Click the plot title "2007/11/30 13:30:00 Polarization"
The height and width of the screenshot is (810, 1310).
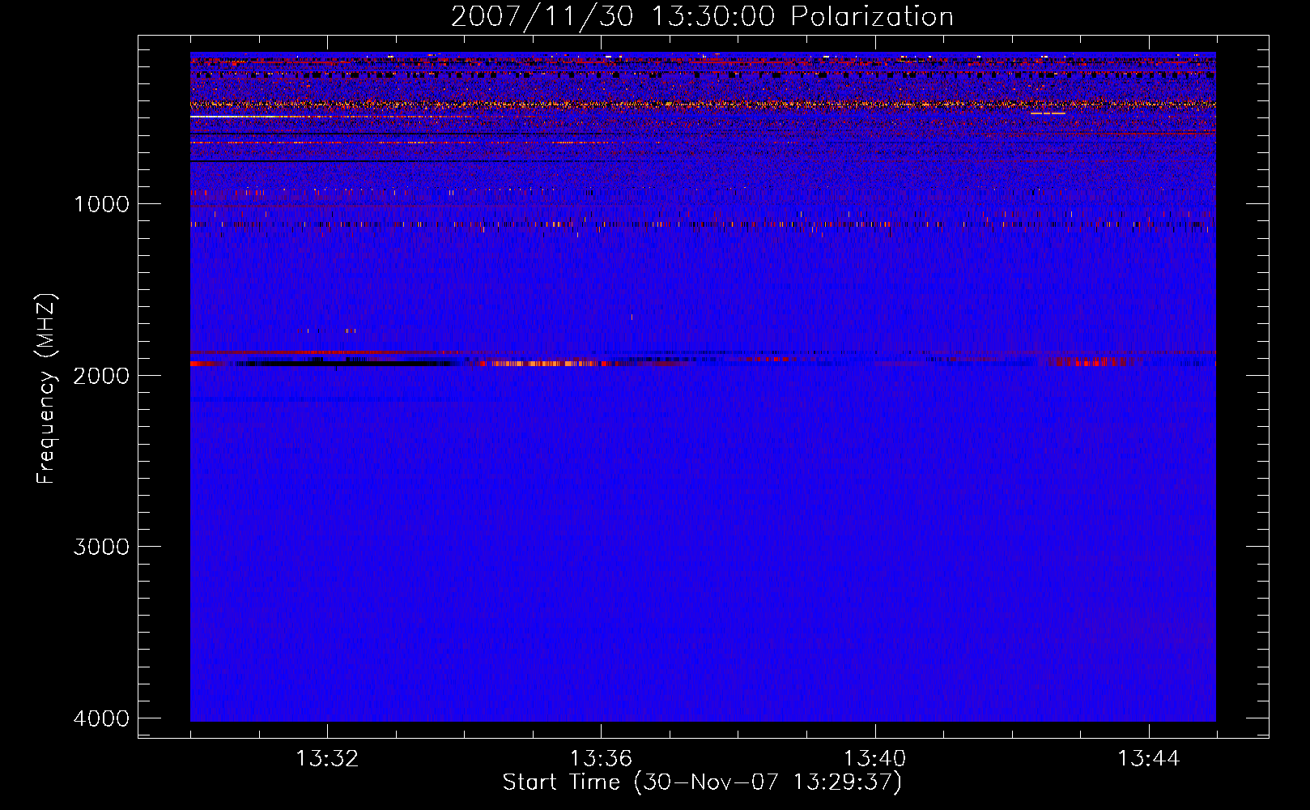click(x=702, y=17)
